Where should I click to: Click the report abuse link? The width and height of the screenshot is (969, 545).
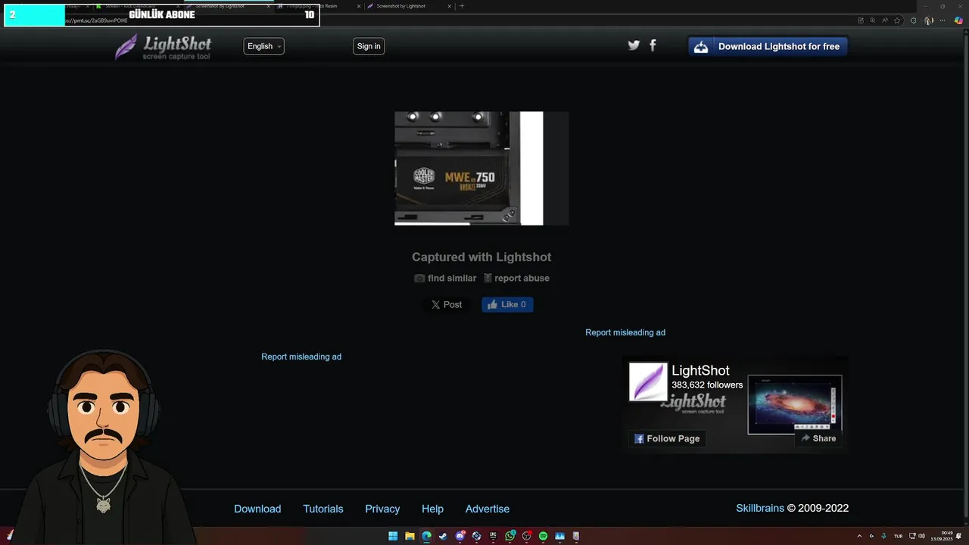[516, 278]
